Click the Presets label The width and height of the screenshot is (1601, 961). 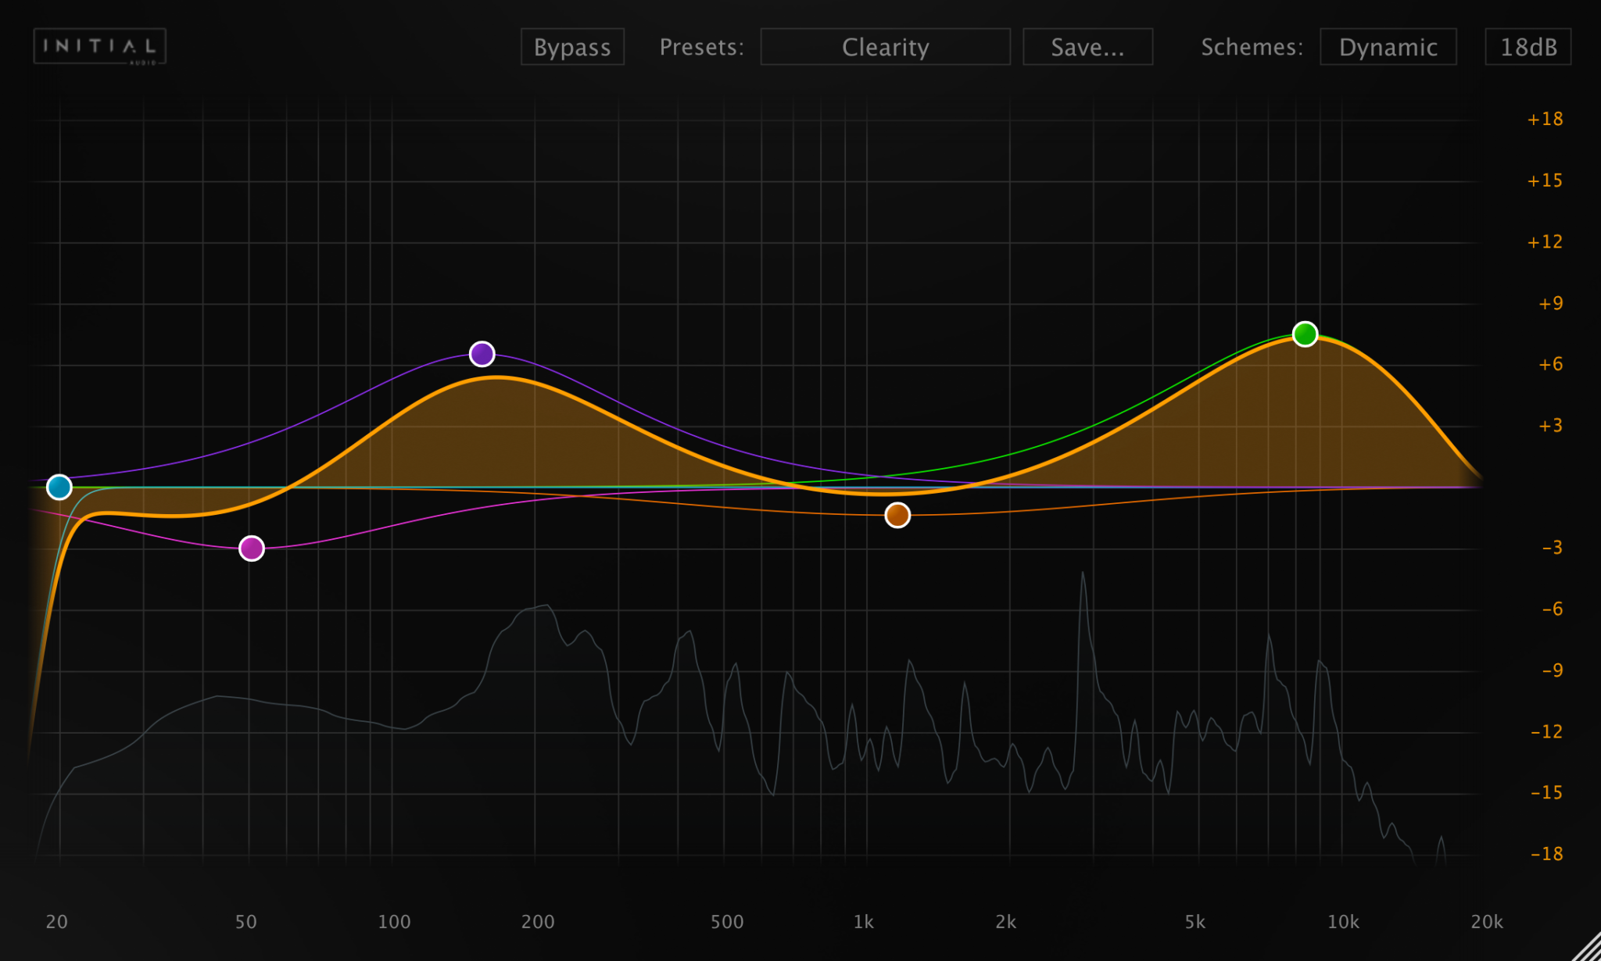701,47
